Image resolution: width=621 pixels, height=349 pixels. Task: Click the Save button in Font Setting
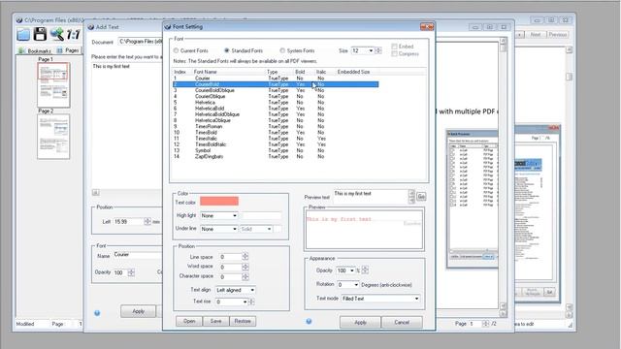click(x=215, y=321)
